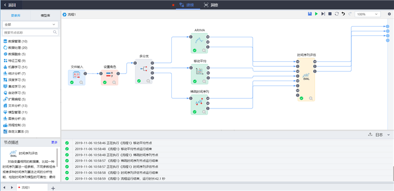Collapse the 日志 panel with its chevron
Viewport: 394px width, 191px height.
coord(389,135)
